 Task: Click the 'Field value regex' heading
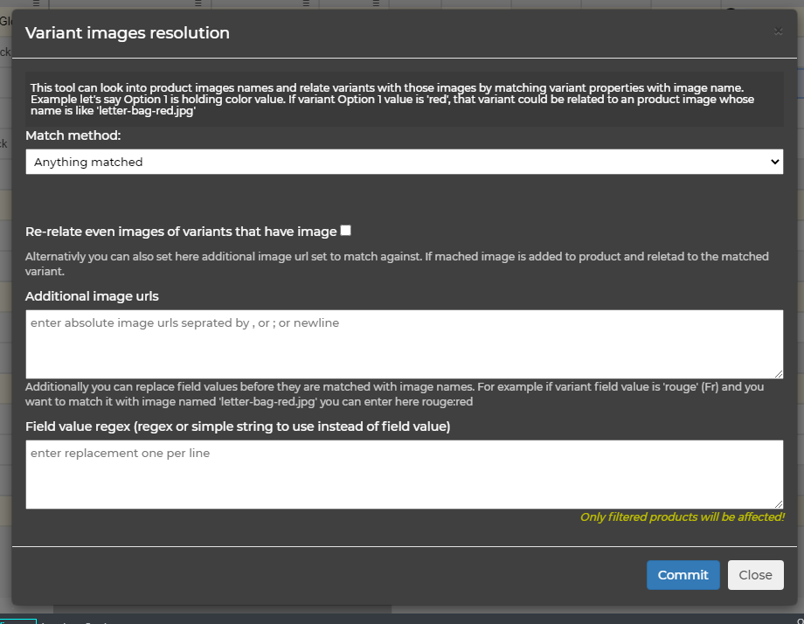(238, 426)
